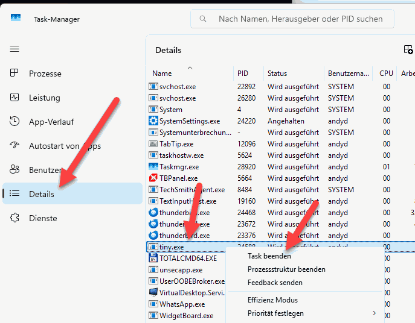Select the svchost.exe row with PID 22892

click(x=280, y=86)
